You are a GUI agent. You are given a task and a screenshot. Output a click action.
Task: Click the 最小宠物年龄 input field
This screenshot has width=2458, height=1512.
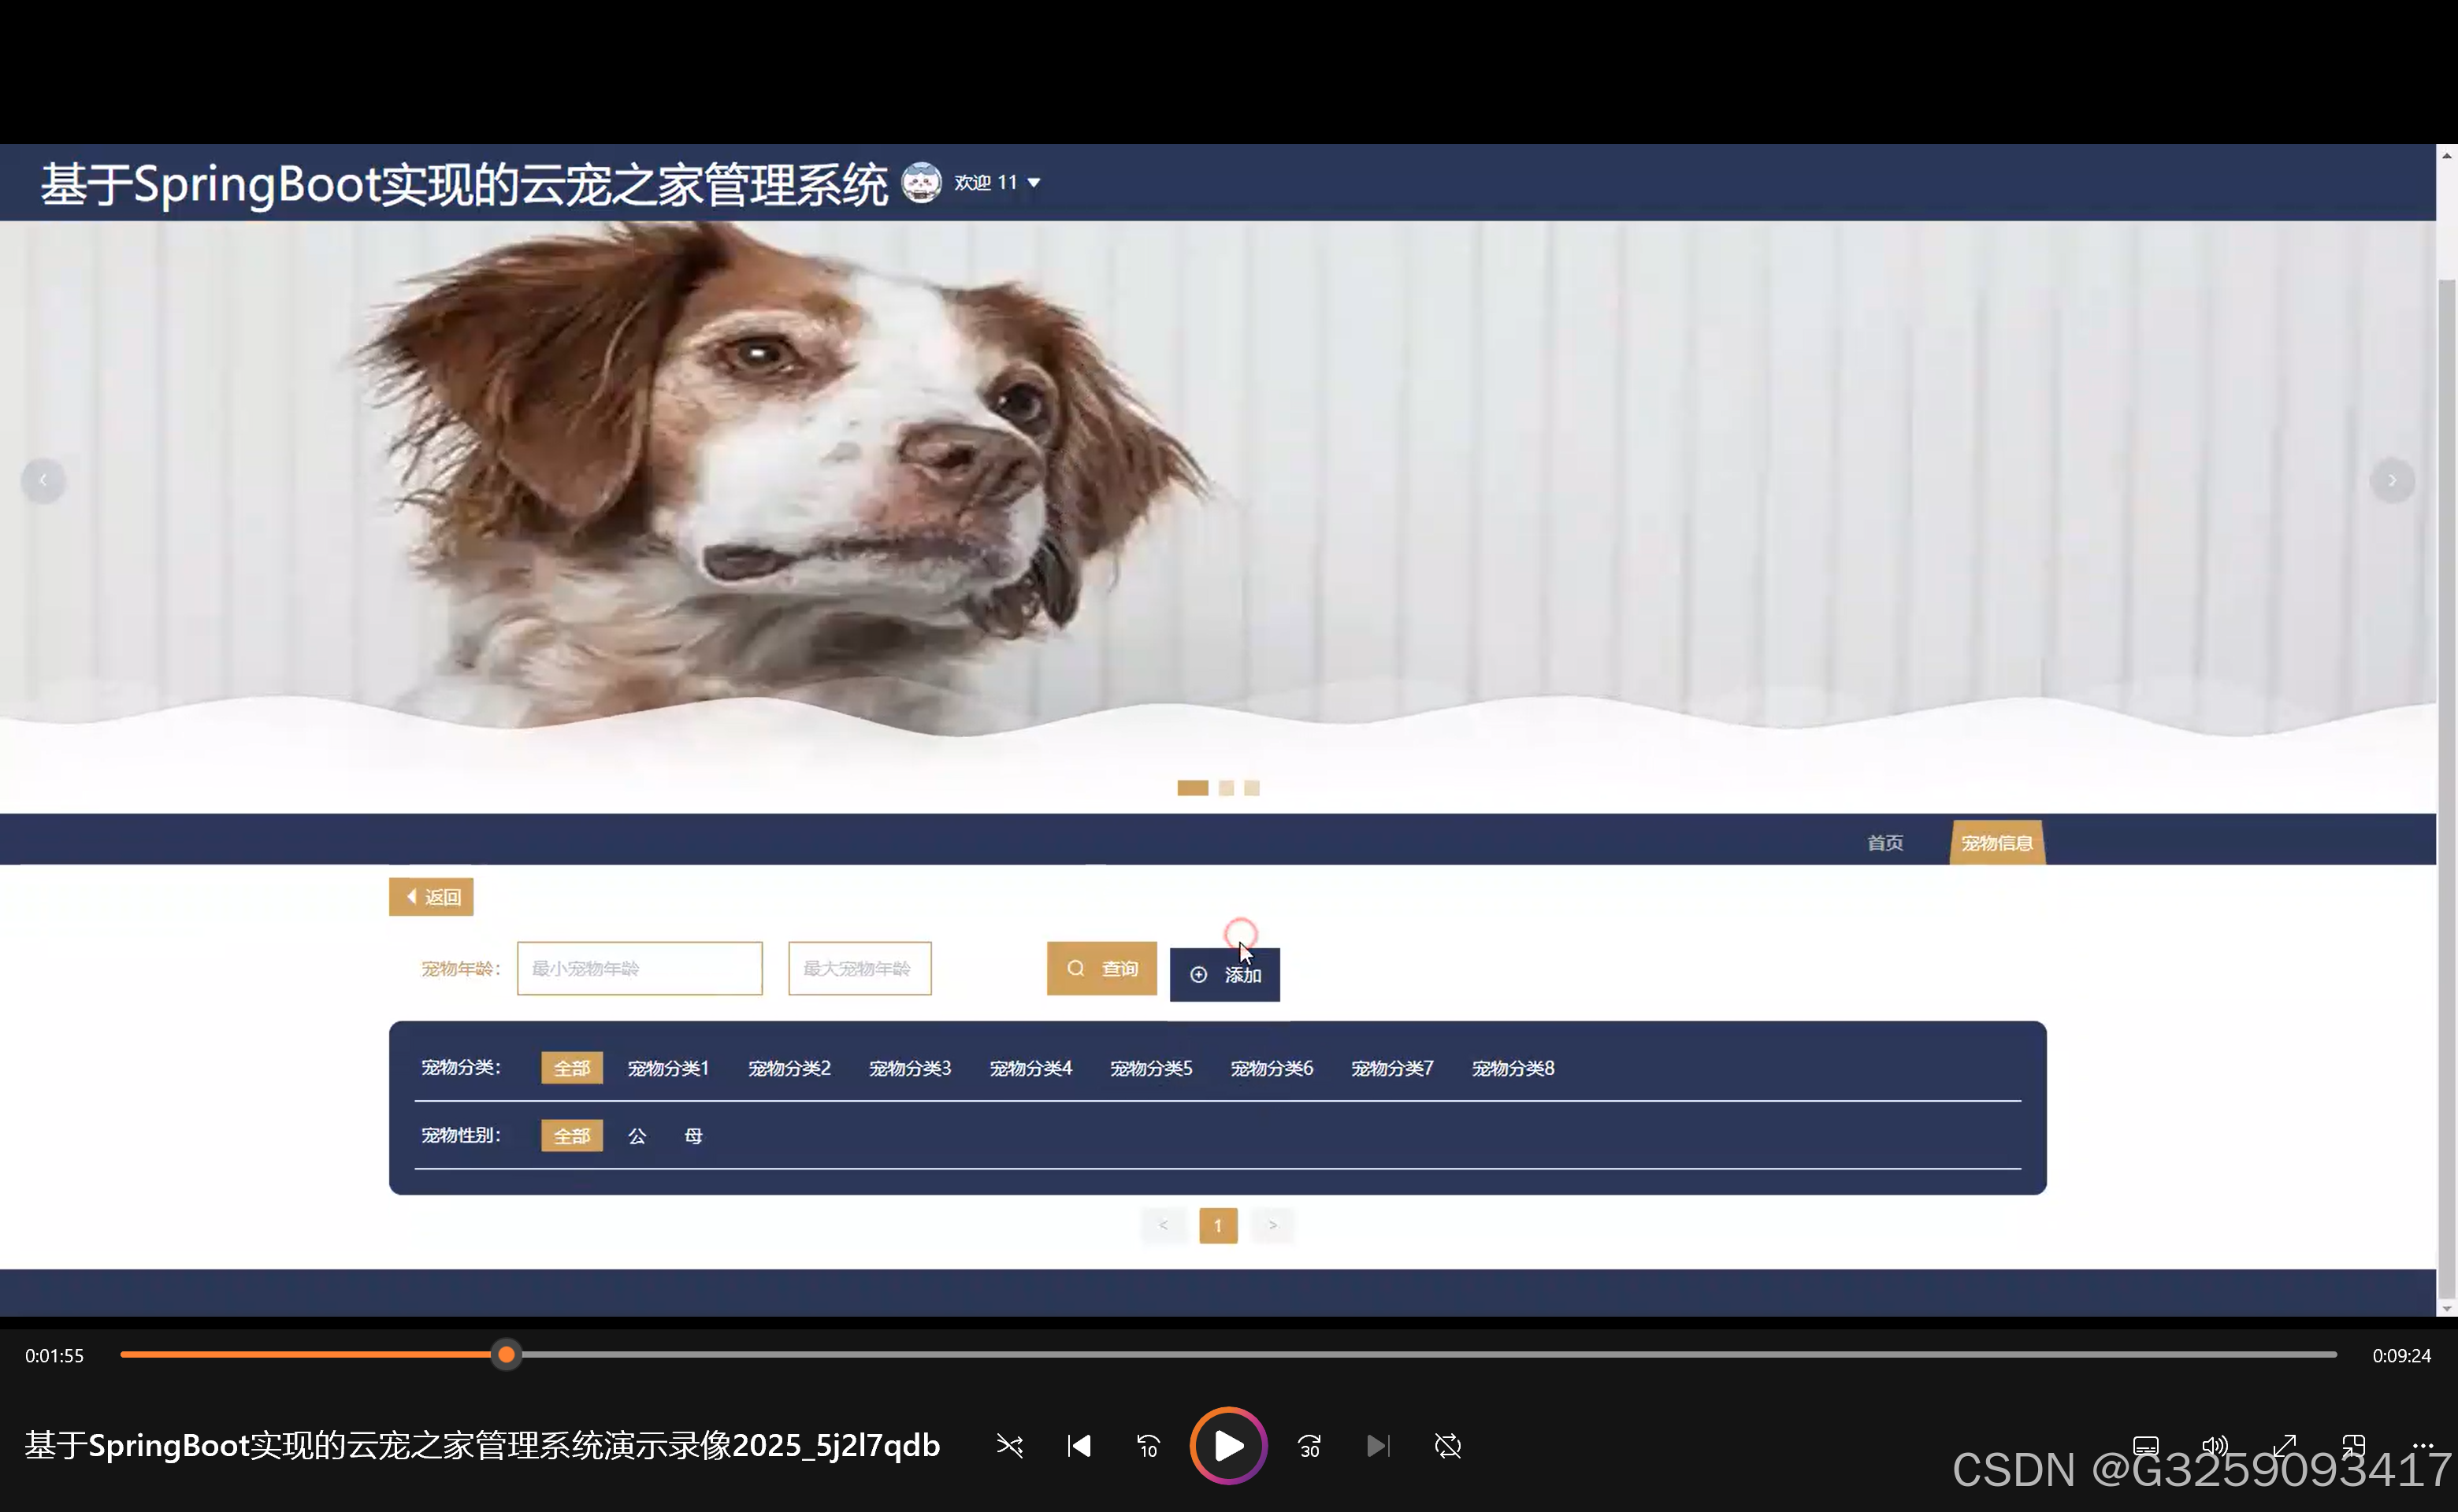639,968
